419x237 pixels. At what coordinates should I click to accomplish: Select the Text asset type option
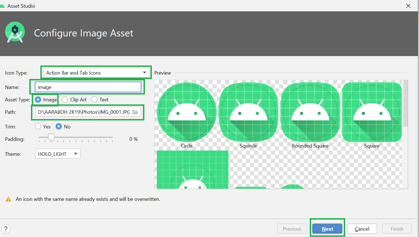[x=94, y=99]
